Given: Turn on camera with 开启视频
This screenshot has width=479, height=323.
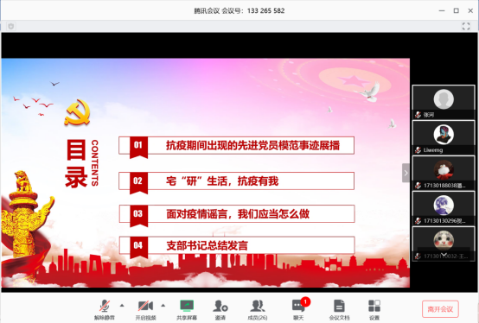Looking at the screenshot, I should (146, 309).
